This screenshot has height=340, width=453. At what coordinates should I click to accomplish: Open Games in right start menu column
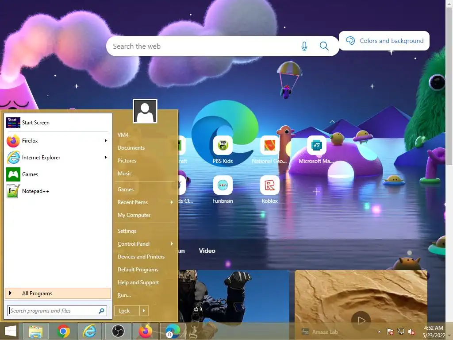126,189
